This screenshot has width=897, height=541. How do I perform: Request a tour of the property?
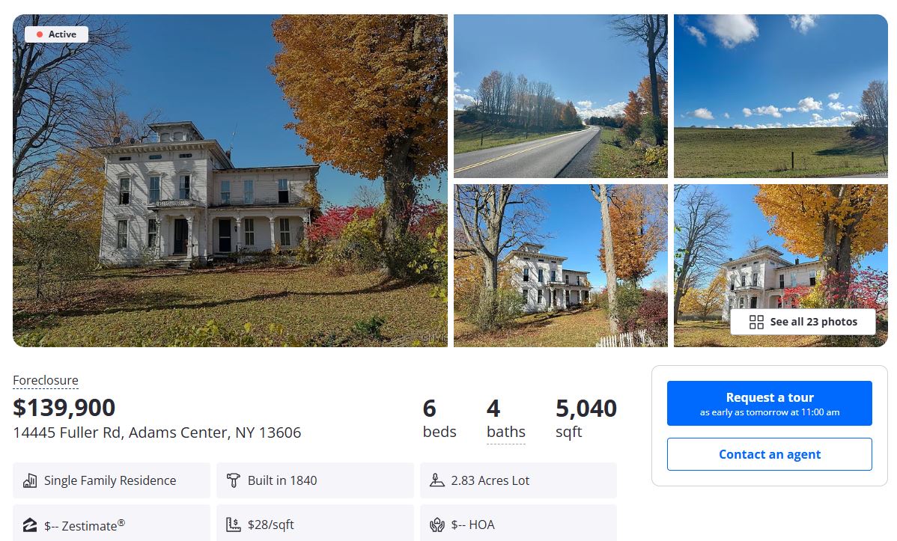tap(770, 403)
